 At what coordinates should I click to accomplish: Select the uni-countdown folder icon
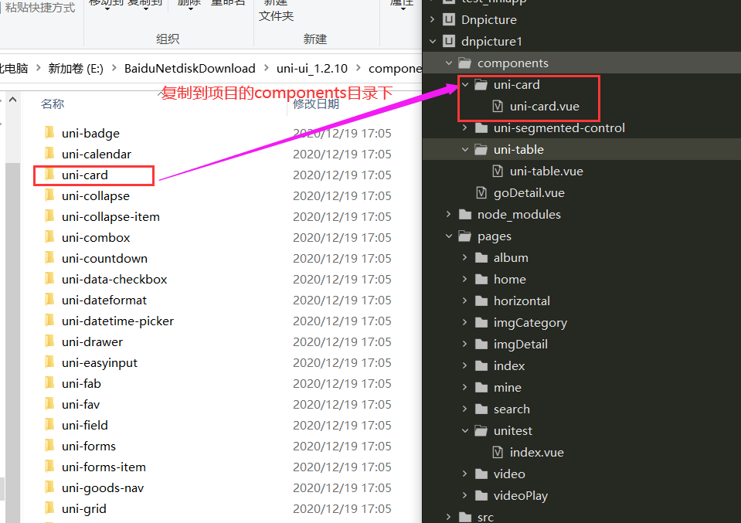click(49, 258)
